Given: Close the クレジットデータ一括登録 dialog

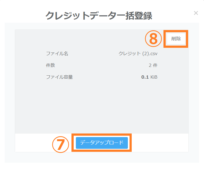Looking at the screenshot, I should click(x=196, y=13).
